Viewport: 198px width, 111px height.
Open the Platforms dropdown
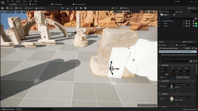pyautogui.click(x=124, y=8)
